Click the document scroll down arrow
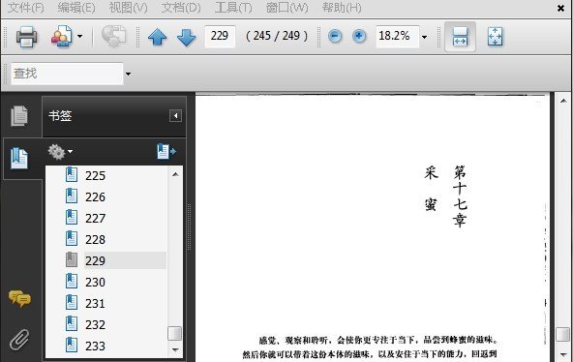 pos(563,354)
